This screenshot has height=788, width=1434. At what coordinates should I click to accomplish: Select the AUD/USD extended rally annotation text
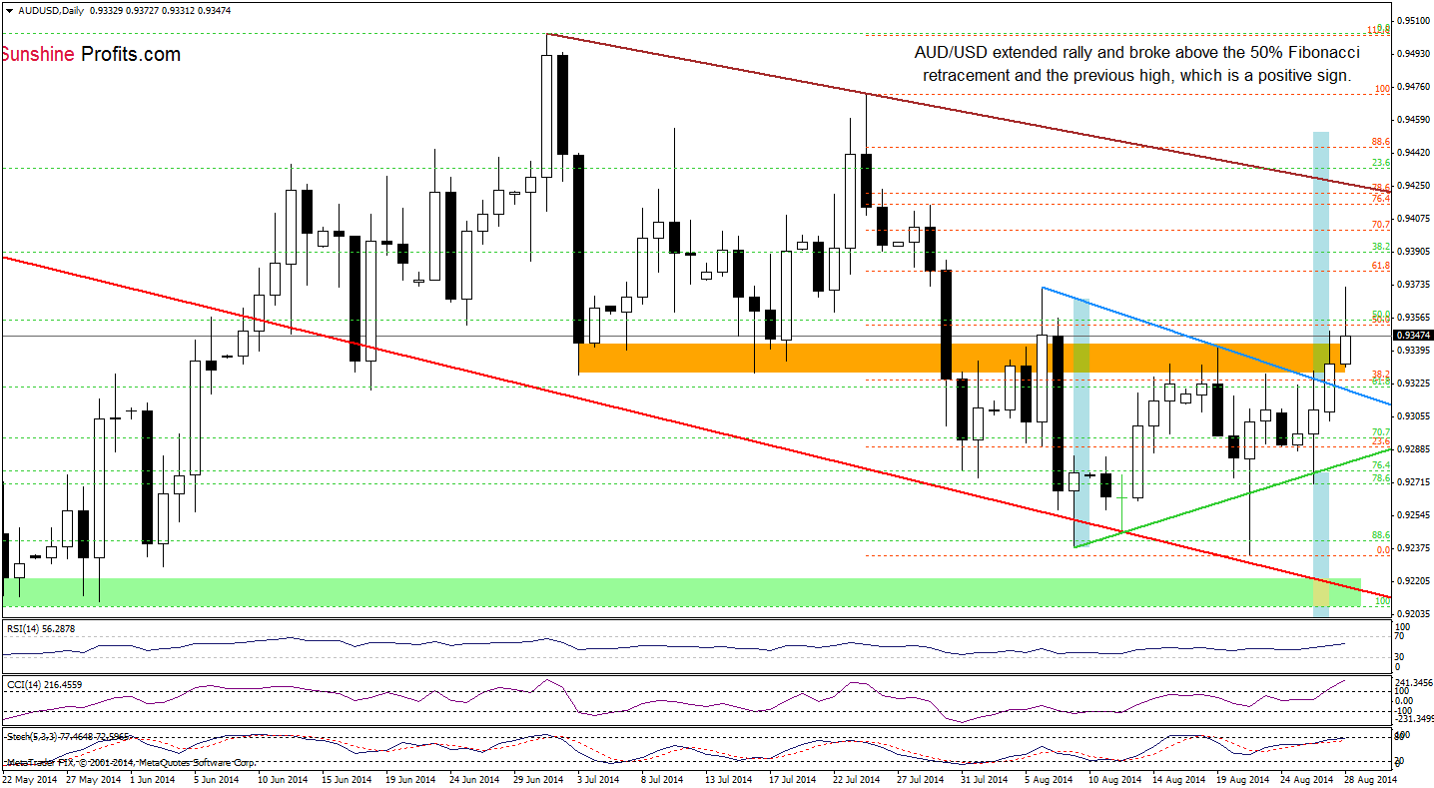1136,64
